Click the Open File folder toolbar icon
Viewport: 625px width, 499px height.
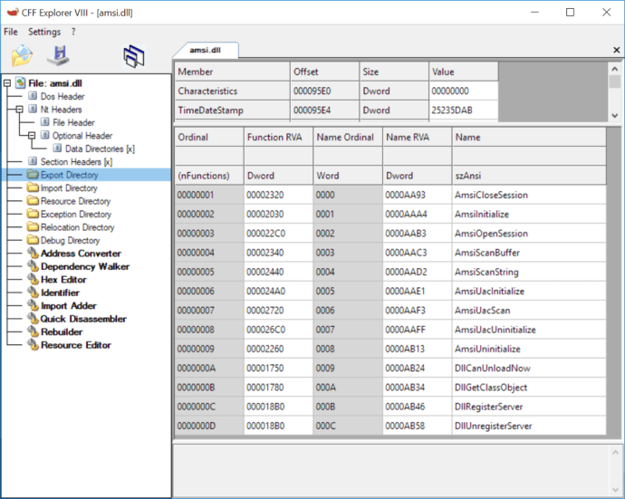point(22,56)
